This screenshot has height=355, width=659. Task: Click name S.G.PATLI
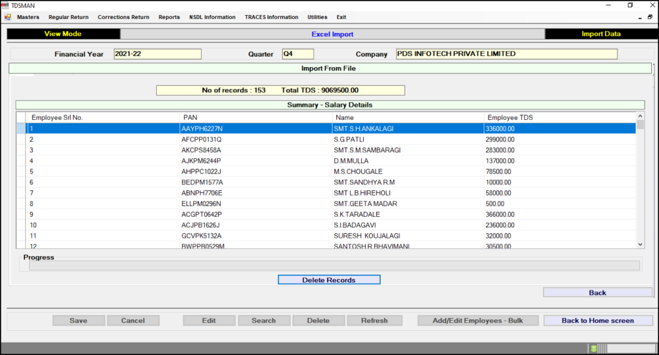click(x=349, y=140)
